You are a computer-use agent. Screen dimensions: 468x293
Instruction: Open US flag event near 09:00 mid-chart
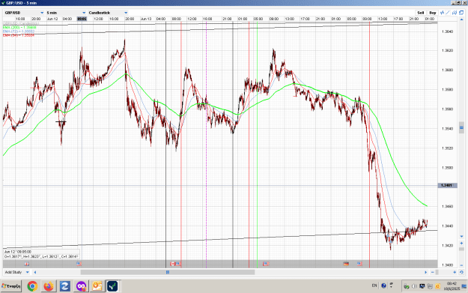(266, 264)
